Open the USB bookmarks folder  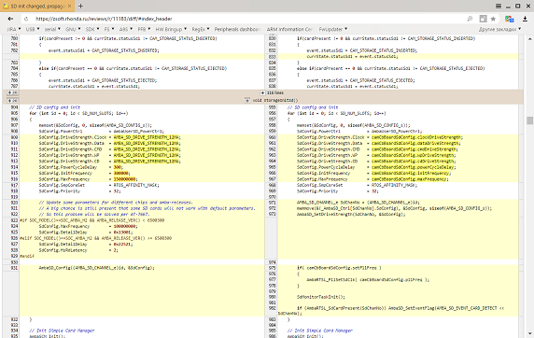[33, 29]
